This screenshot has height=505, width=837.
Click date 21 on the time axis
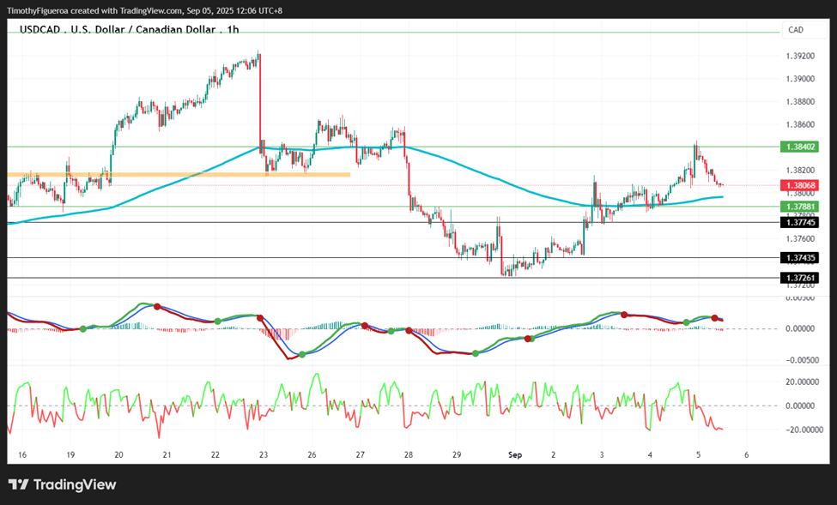(x=167, y=455)
